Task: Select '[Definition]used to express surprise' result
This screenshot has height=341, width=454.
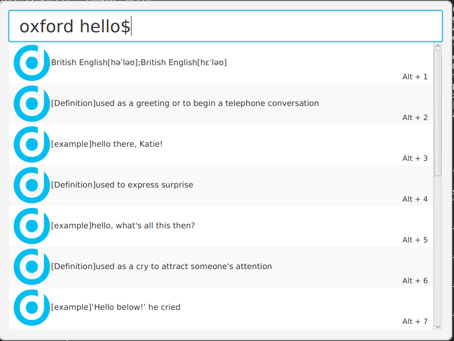Action: (221, 185)
